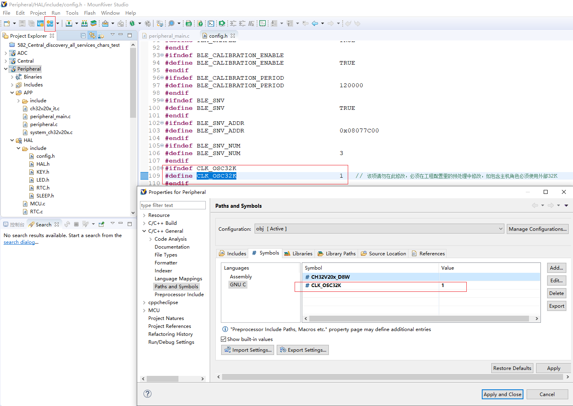Click the Build project toolbar icon
This screenshot has width=573, height=406.
click(69, 23)
